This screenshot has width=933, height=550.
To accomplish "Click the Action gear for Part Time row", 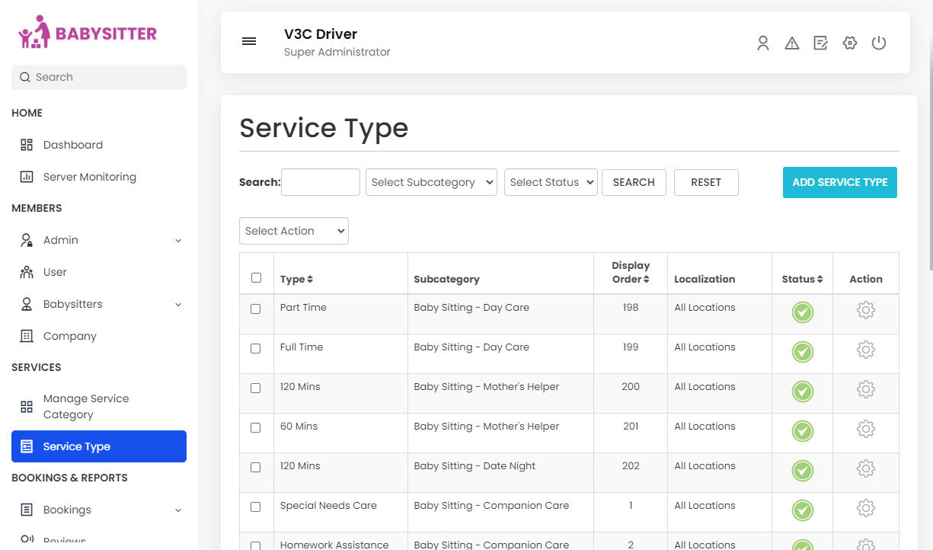I will click(865, 311).
